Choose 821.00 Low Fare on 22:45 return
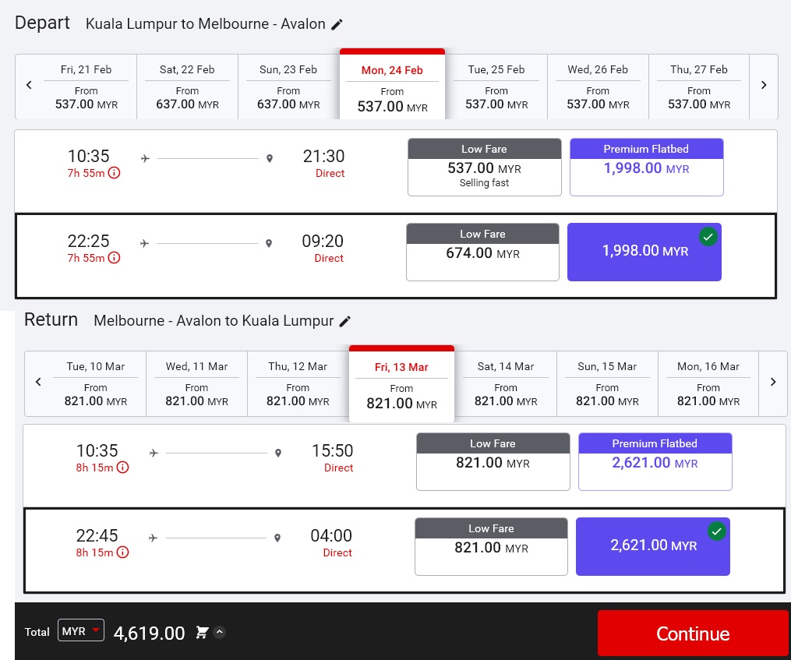This screenshot has width=791, height=660. tap(491, 547)
